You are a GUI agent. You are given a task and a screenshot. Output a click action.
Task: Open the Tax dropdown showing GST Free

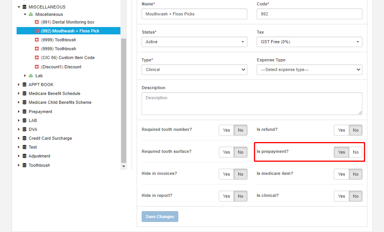[309, 42]
